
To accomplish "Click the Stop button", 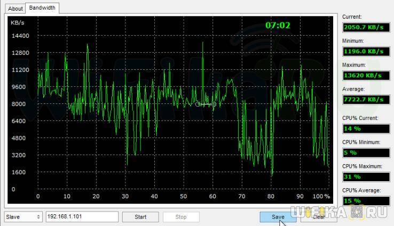I will coord(181,217).
